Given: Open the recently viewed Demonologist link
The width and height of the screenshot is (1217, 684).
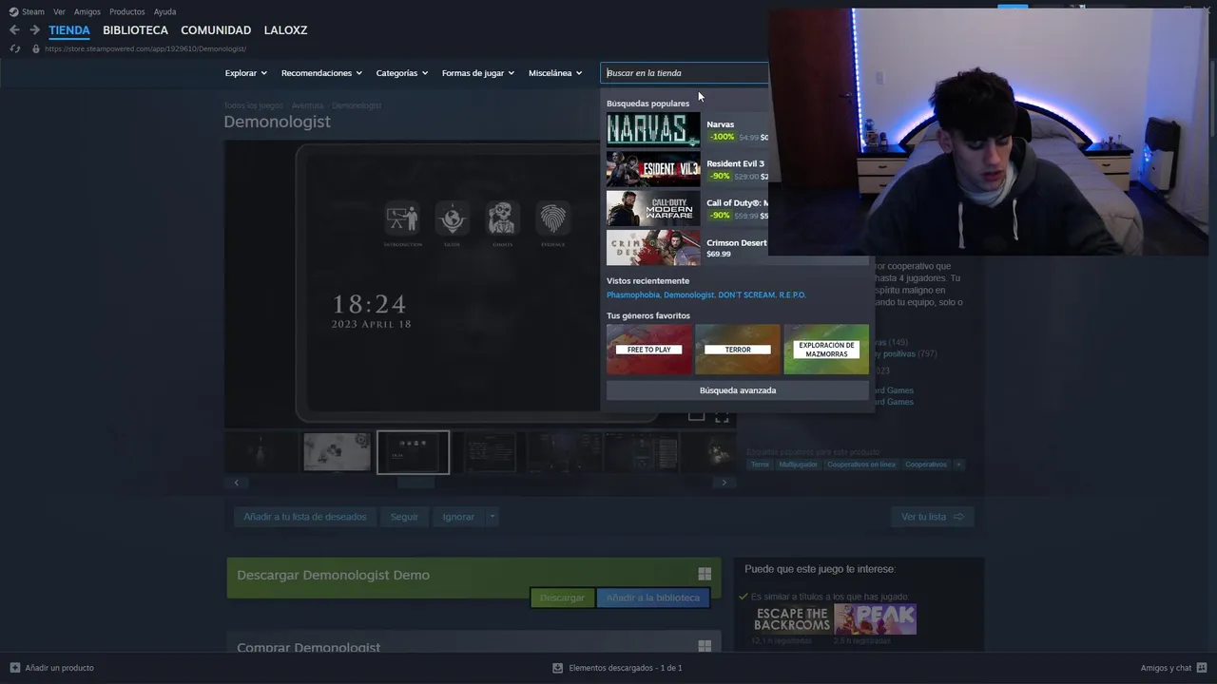Looking at the screenshot, I should click(689, 295).
